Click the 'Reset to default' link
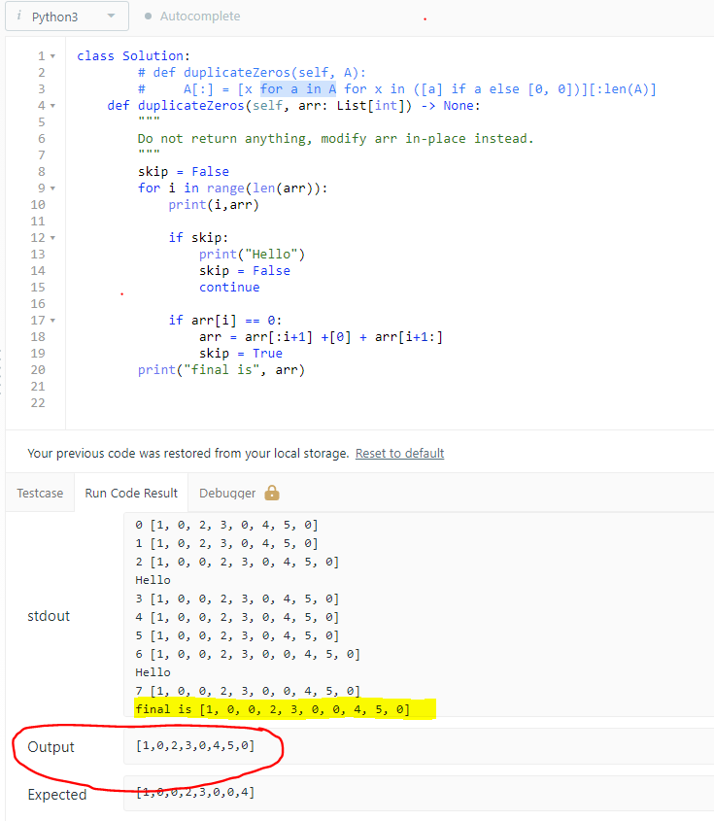Image resolution: width=714 pixels, height=821 pixels. pos(399,454)
